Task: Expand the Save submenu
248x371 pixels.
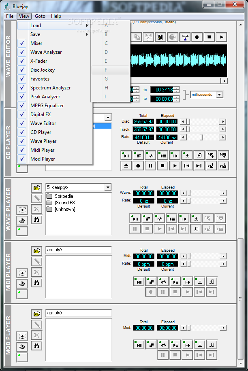Action: [x=55, y=34]
